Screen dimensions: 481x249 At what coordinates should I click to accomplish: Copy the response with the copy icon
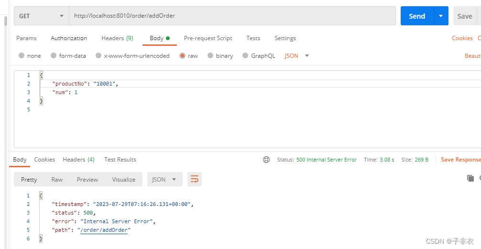470,178
